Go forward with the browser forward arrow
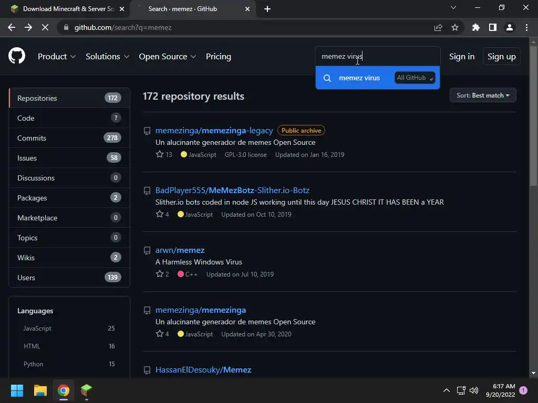The width and height of the screenshot is (538, 403). [x=28, y=27]
